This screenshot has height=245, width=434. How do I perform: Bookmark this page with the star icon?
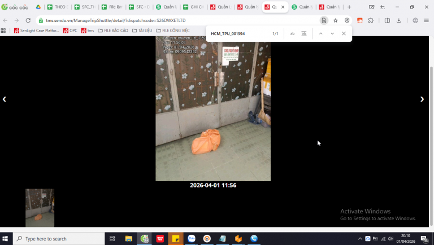(336, 20)
